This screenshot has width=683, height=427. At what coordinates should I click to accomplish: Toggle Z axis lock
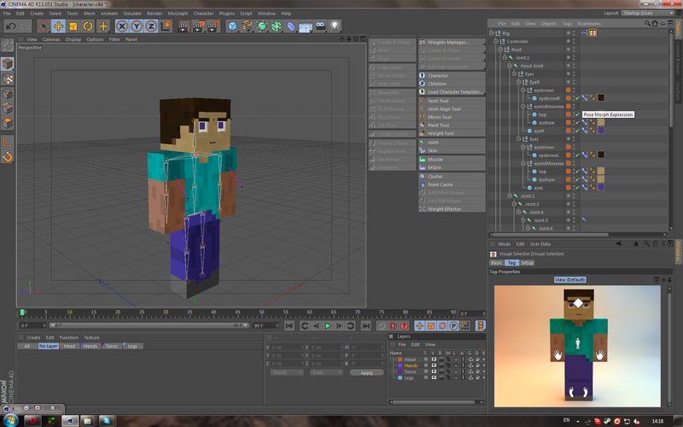(151, 26)
